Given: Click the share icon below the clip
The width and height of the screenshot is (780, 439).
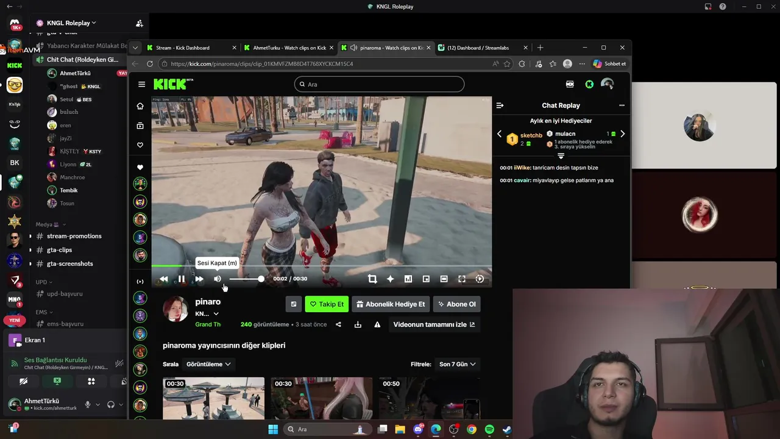Looking at the screenshot, I should [338, 324].
